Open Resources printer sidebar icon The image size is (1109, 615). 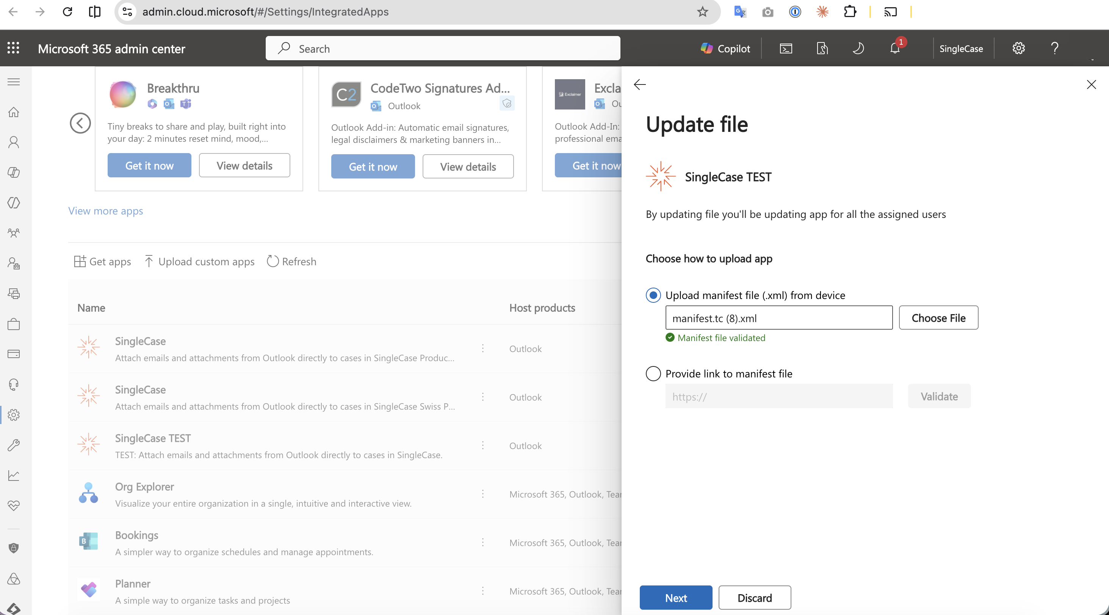(x=14, y=294)
